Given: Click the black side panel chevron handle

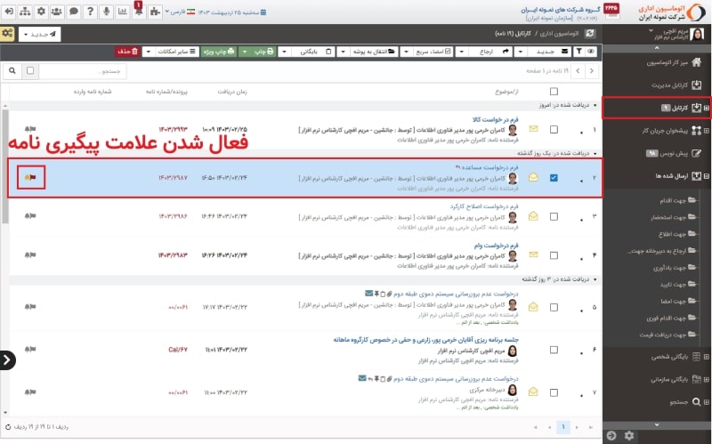Looking at the screenshot, I should (7, 360).
